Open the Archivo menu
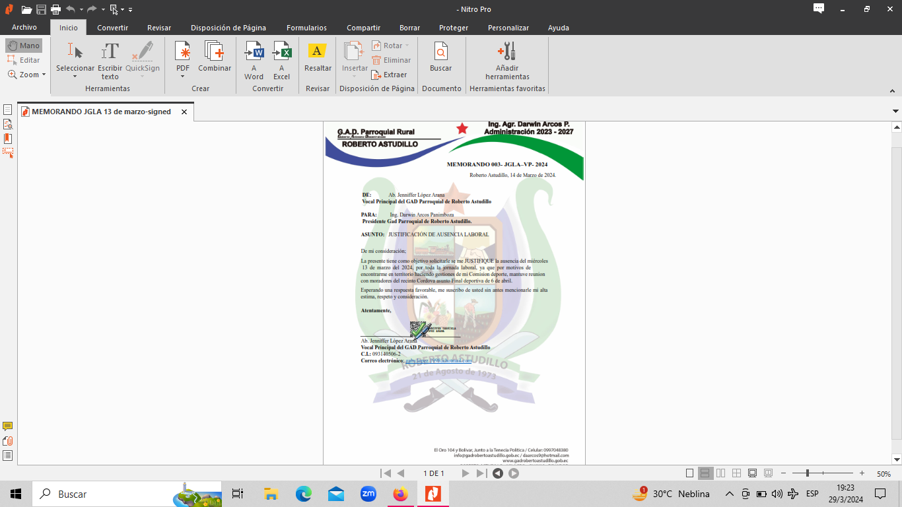This screenshot has height=507, width=902. (x=24, y=28)
